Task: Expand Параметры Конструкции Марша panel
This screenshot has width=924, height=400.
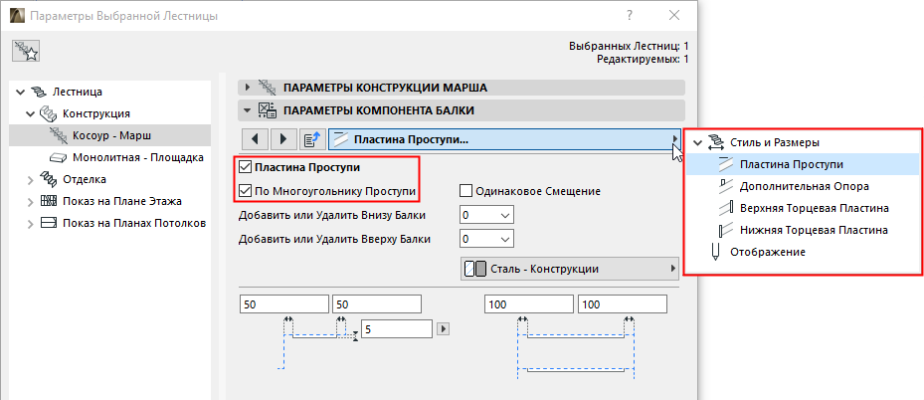Action: 247,88
